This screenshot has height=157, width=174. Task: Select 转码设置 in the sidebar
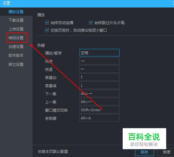point(16,38)
